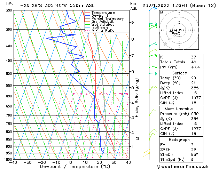Image resolution: width=219 pixels, height=169 pixels.
Task: Click the 450 pressure level label
Action: pyautogui.click(x=10, y=61)
